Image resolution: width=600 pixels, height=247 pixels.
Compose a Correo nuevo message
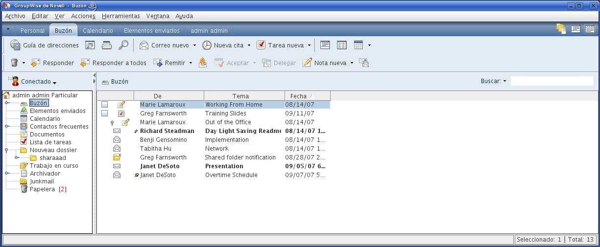(165, 45)
